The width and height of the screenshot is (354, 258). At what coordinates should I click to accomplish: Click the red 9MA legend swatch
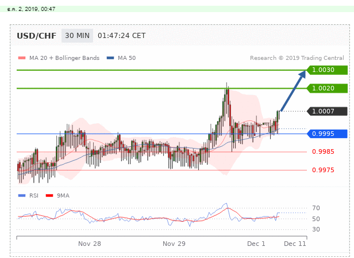(x=49, y=196)
